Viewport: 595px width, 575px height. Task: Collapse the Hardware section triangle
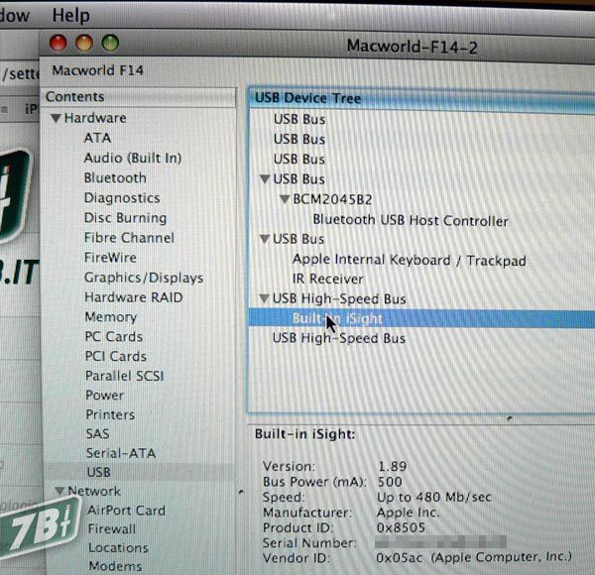point(56,118)
